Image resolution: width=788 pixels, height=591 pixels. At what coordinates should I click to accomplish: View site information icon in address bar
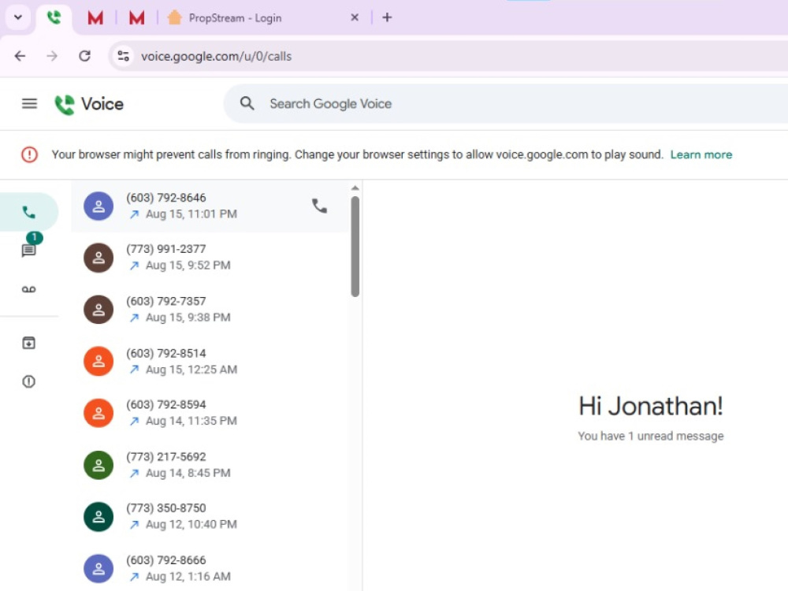(123, 56)
